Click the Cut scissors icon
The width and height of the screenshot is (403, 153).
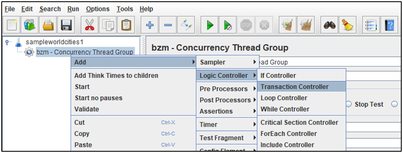(90, 25)
